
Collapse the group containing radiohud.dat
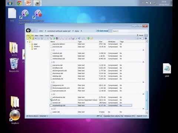(x=143, y=50)
